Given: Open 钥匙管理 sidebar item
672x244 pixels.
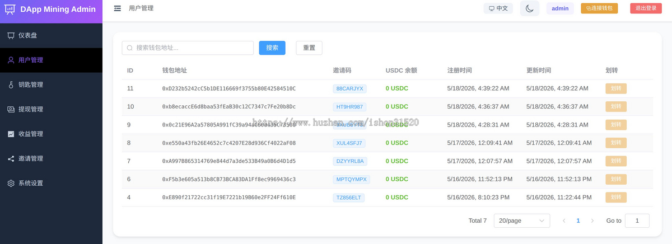Looking at the screenshot, I should 51,85.
